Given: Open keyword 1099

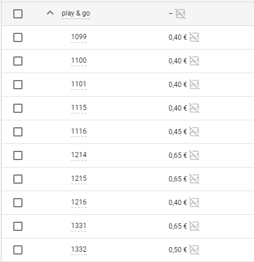Looking at the screenshot, I should pyautogui.click(x=79, y=37).
